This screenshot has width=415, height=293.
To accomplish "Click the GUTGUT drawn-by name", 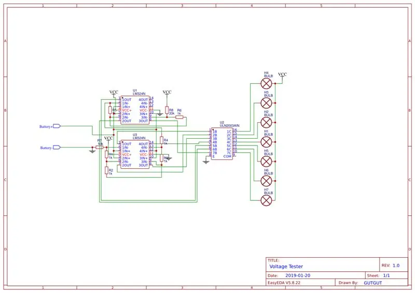I will click(372, 283).
